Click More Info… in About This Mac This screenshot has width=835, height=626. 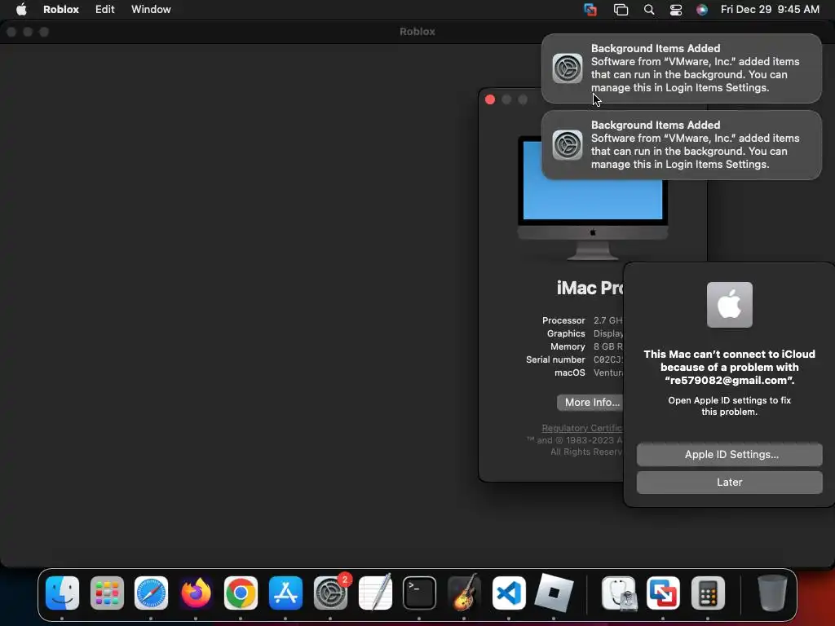[590, 403]
